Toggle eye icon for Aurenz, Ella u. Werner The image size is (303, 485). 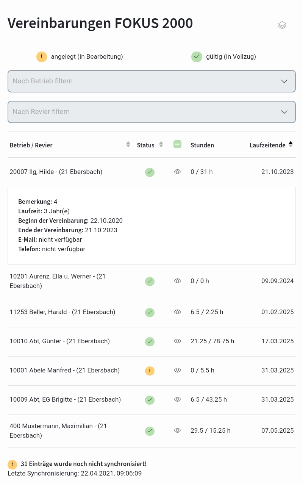[x=177, y=281]
